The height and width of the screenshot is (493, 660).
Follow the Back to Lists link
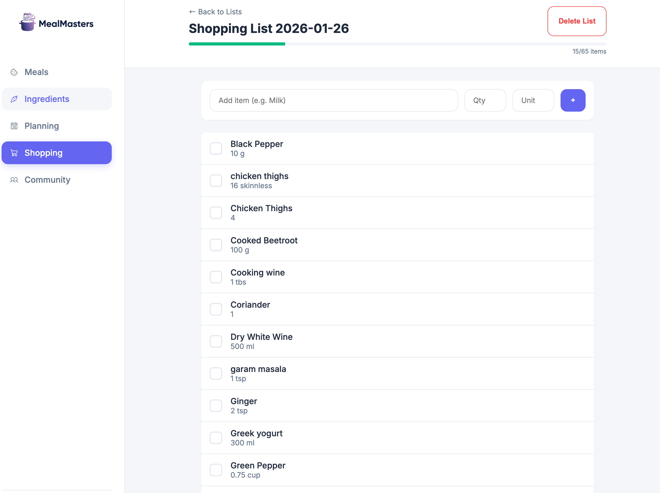tap(220, 12)
